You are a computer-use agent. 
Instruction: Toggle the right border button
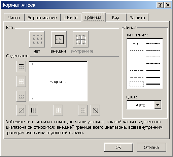(83, 110)
